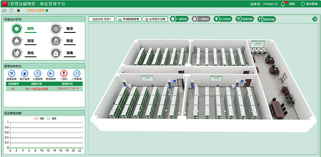The height and width of the screenshot is (157, 321).
Task: Open the smoke alarm (烟雾报警) icon
Action: pos(12,73)
